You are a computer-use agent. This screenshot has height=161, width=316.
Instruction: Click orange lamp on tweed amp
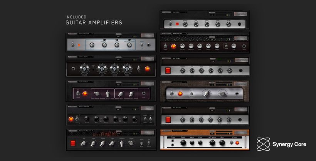(180, 94)
